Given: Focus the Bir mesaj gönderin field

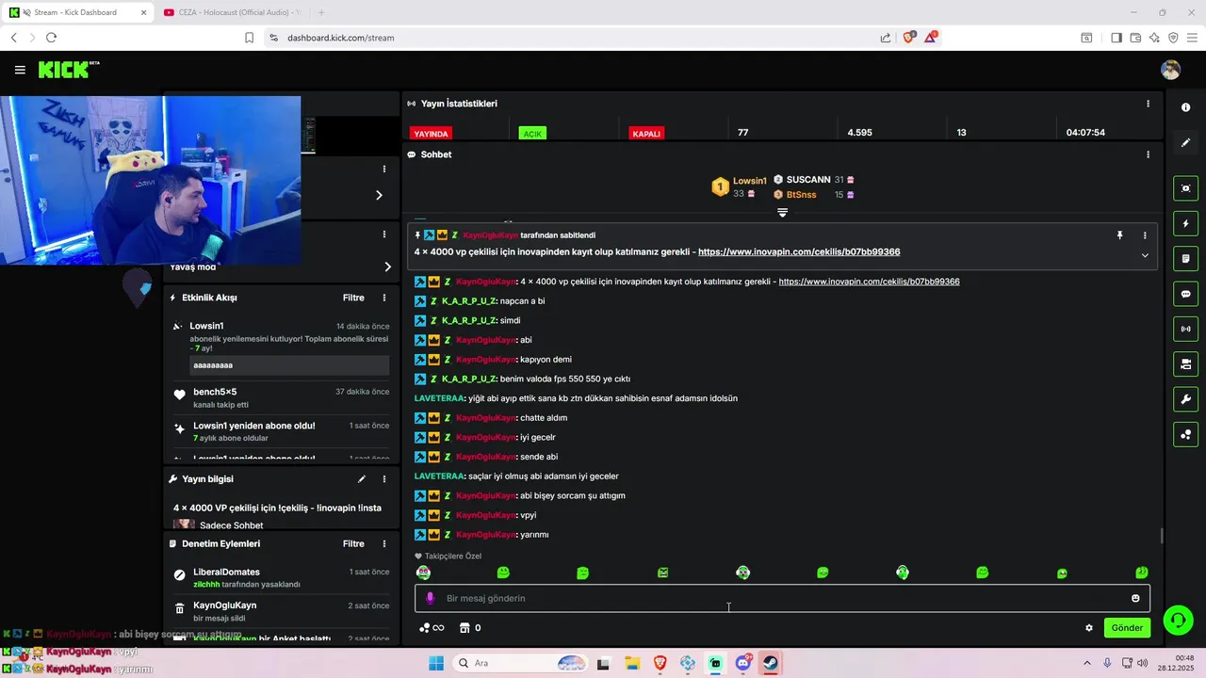Looking at the screenshot, I should pyautogui.click(x=782, y=598).
